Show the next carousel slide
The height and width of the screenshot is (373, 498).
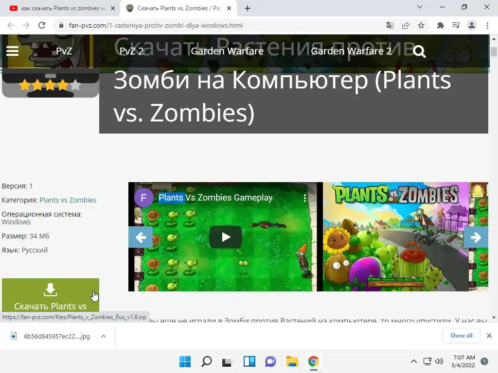pyautogui.click(x=476, y=237)
